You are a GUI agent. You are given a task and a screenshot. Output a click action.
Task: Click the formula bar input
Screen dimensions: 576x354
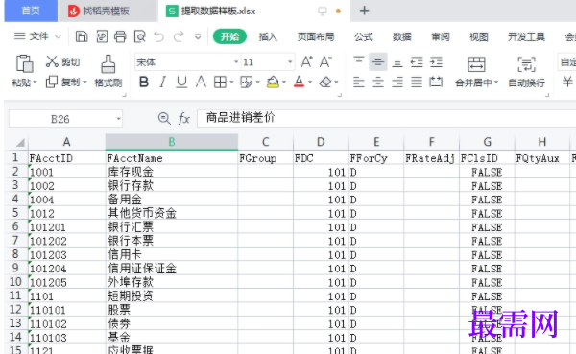click(x=386, y=118)
